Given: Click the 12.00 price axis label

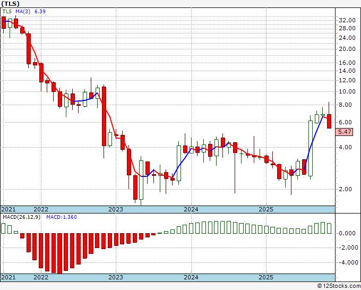Looking at the screenshot, I should pyautogui.click(x=347, y=80).
